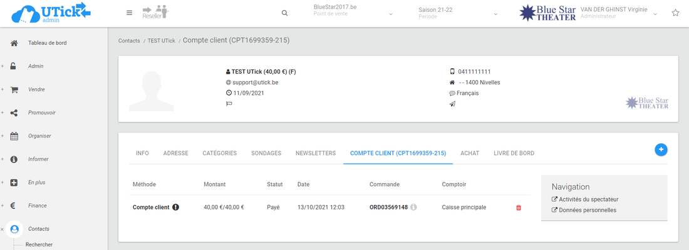Expand the Finance sidebar section

tap(37, 206)
